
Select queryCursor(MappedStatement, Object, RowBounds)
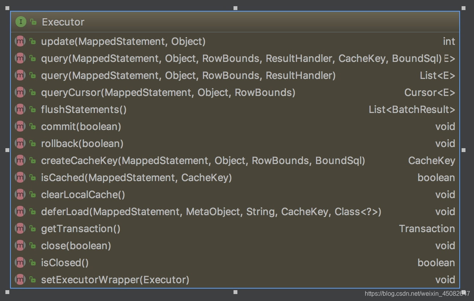click(168, 92)
